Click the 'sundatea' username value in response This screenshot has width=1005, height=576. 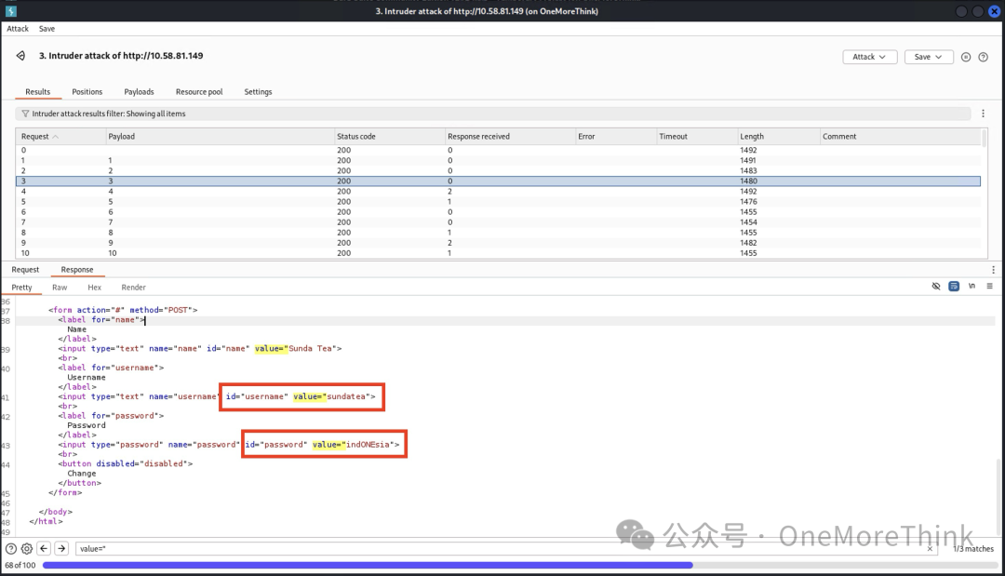pyautogui.click(x=346, y=396)
